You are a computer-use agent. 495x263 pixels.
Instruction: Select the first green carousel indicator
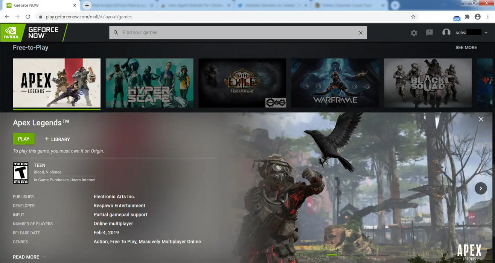tap(332, 255)
